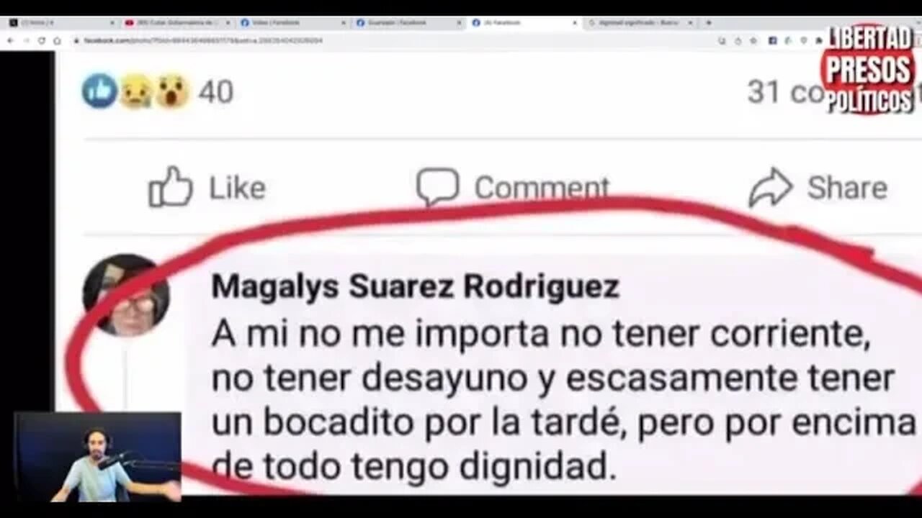Click the Comment speech bubble icon

(437, 186)
